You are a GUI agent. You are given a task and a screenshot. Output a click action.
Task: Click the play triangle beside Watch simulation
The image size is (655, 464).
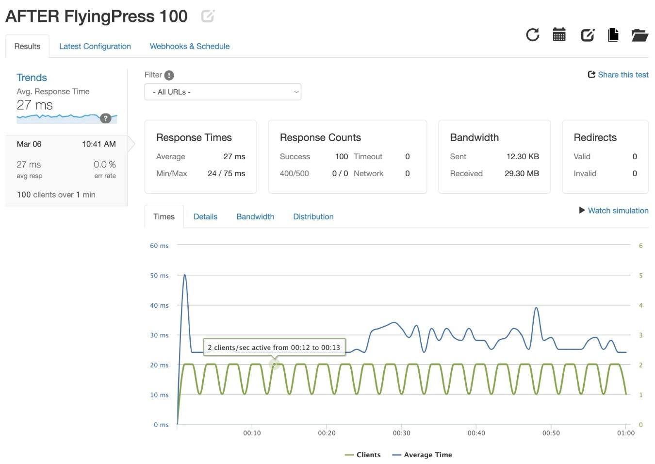pyautogui.click(x=582, y=210)
